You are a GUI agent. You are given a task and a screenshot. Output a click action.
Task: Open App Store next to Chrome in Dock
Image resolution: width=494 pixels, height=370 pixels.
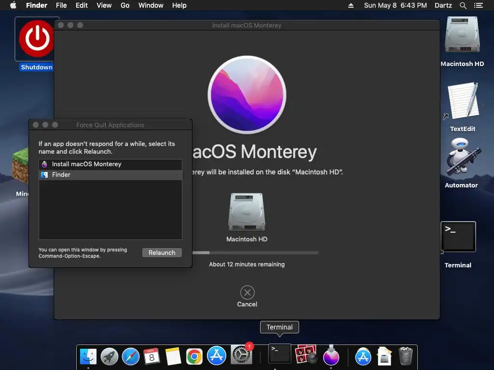tap(217, 356)
